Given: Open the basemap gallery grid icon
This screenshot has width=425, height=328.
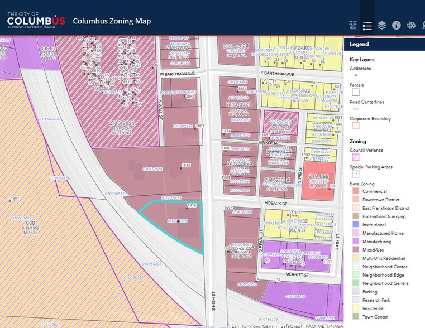Looking at the screenshot, I should tap(352, 26).
